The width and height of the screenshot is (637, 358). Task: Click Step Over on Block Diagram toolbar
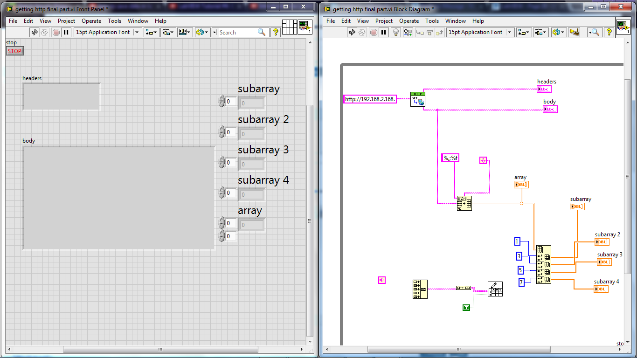pyautogui.click(x=429, y=32)
